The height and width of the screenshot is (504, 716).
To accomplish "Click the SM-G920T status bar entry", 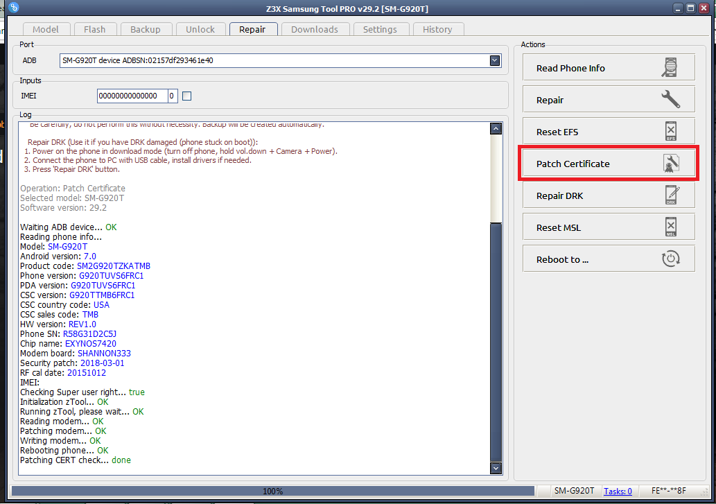I will click(574, 491).
